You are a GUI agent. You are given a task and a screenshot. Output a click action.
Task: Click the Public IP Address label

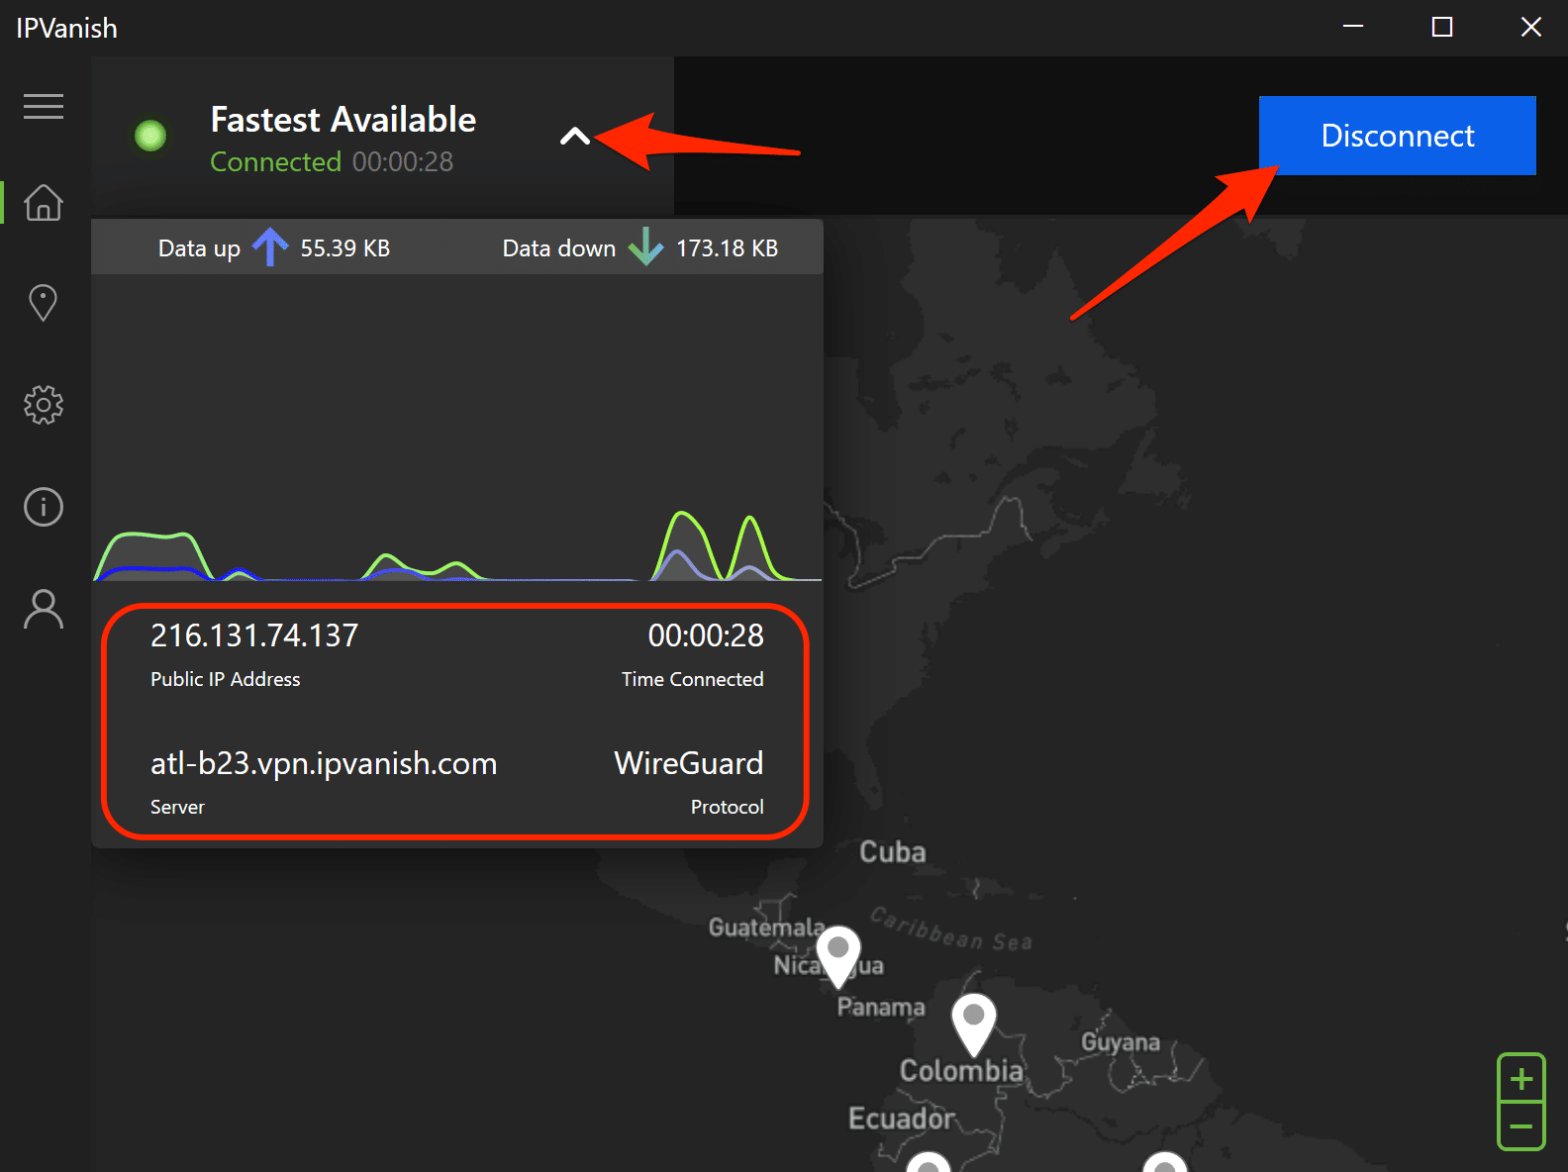tap(226, 679)
